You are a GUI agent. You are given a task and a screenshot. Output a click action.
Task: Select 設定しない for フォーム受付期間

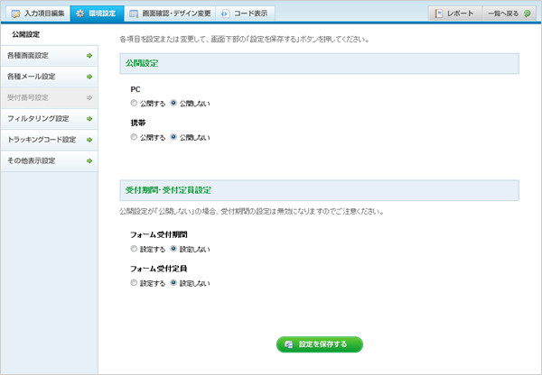click(x=173, y=249)
